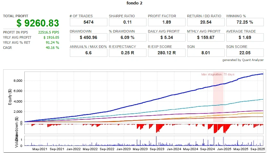Screen dimensions: 267x153
Task: Select the Daily Avg Profit value $ 5.34
Action: (x=166, y=37)
